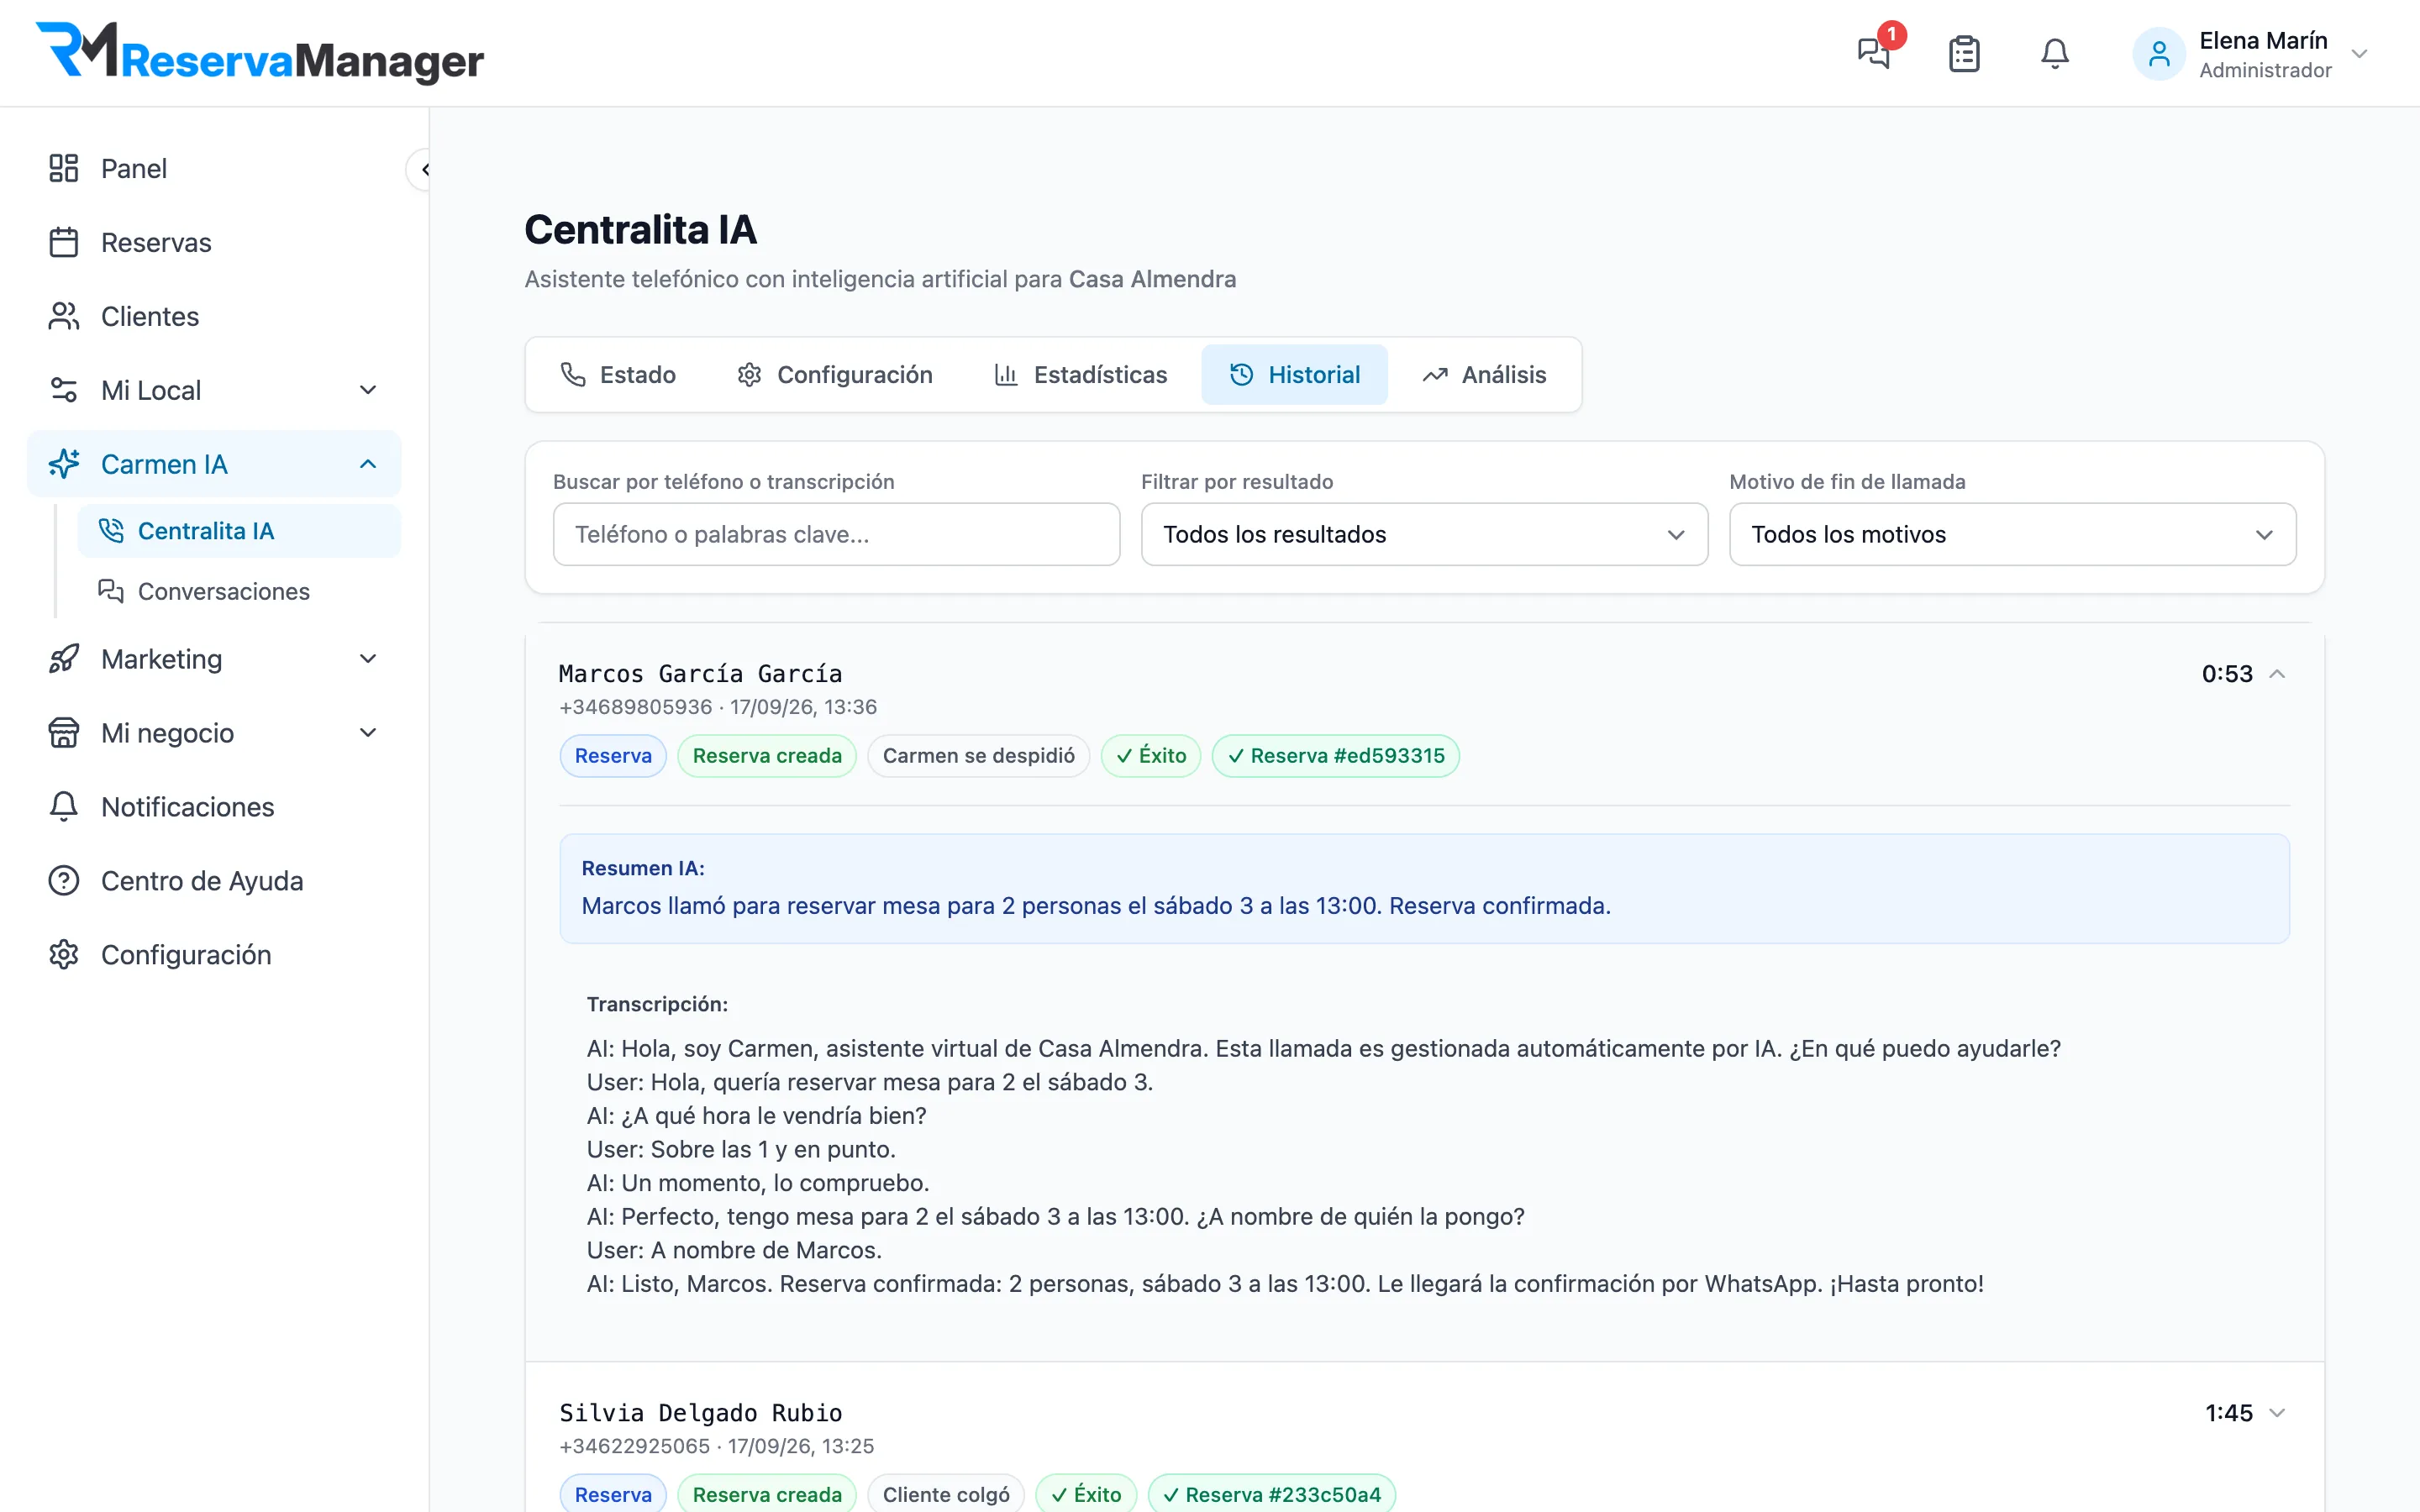Switch to the Análisis tab
Screen dimensions: 2420x1512
(1485, 375)
